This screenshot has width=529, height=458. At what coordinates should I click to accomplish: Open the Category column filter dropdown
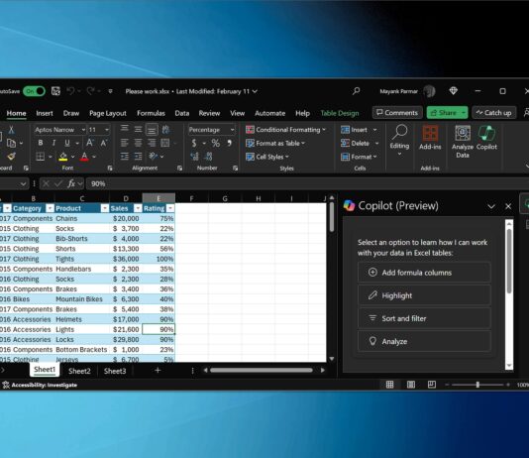pyautogui.click(x=50, y=208)
